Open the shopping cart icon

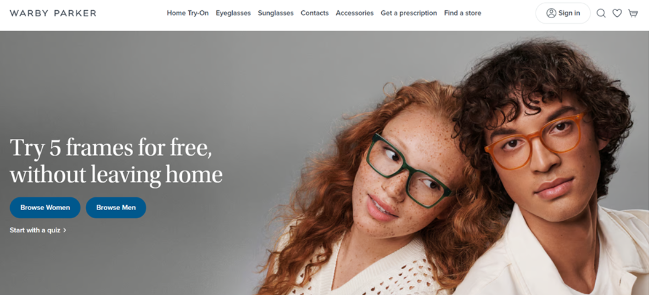(x=633, y=13)
